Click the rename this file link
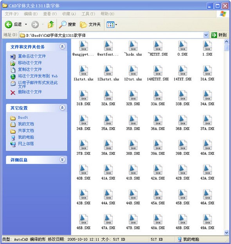The width and height of the screenshot is (231, 244). click(x=32, y=56)
